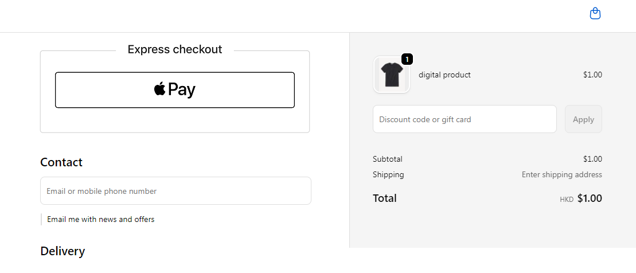Viewport: 636px width, 273px height.
Task: Click the black t-shirt product image
Action: pyautogui.click(x=392, y=75)
